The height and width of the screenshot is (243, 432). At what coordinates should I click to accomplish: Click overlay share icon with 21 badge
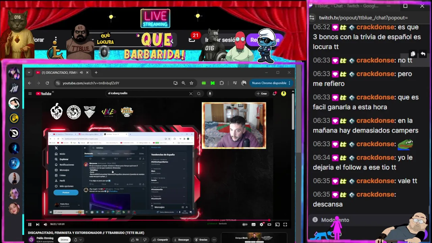[x=192, y=40]
